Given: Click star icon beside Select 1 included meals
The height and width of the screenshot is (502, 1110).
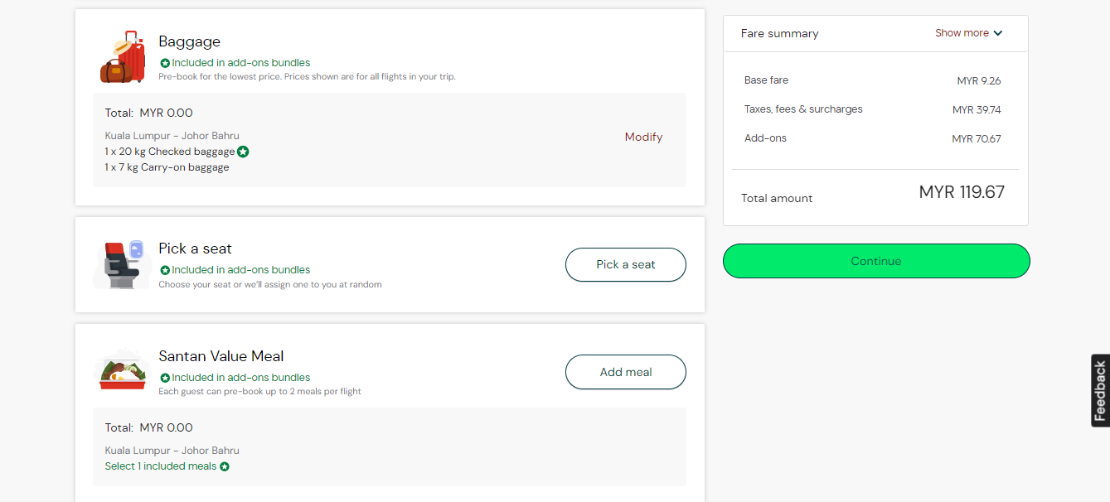Looking at the screenshot, I should point(225,466).
